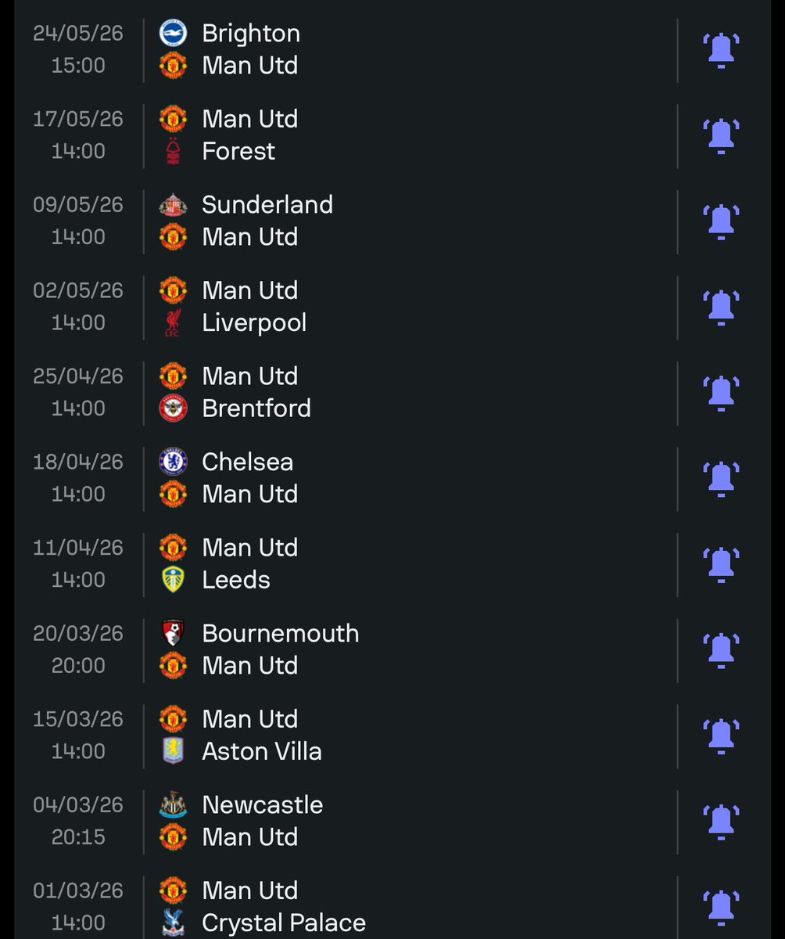785x939 pixels.
Task: Click the Liverpool club crest
Action: [173, 322]
